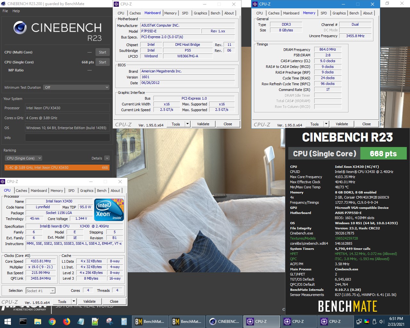Open the Calculator from the taskbar
The width and height of the screenshot is (410, 328).
pos(124,321)
